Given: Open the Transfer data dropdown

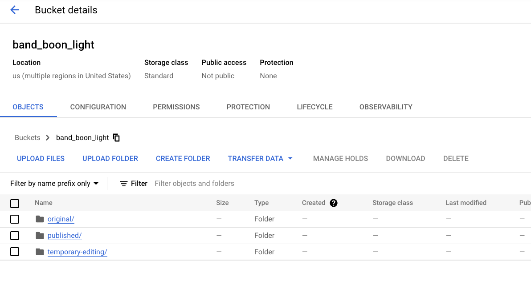Looking at the screenshot, I should [260, 158].
